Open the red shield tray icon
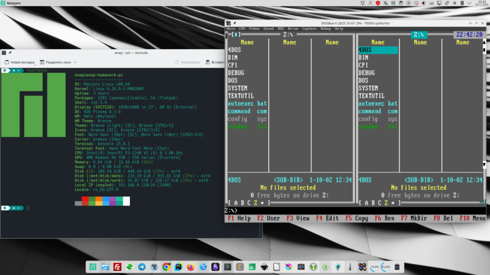The height and width of the screenshot is (275, 490). coord(377,4)
